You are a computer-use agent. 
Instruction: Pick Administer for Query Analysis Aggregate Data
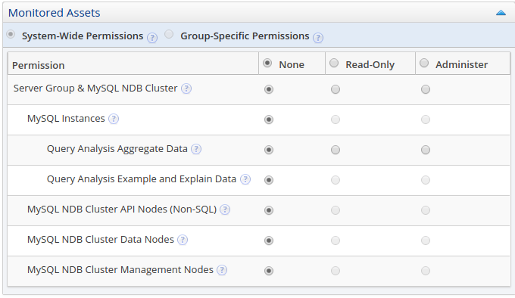click(426, 150)
